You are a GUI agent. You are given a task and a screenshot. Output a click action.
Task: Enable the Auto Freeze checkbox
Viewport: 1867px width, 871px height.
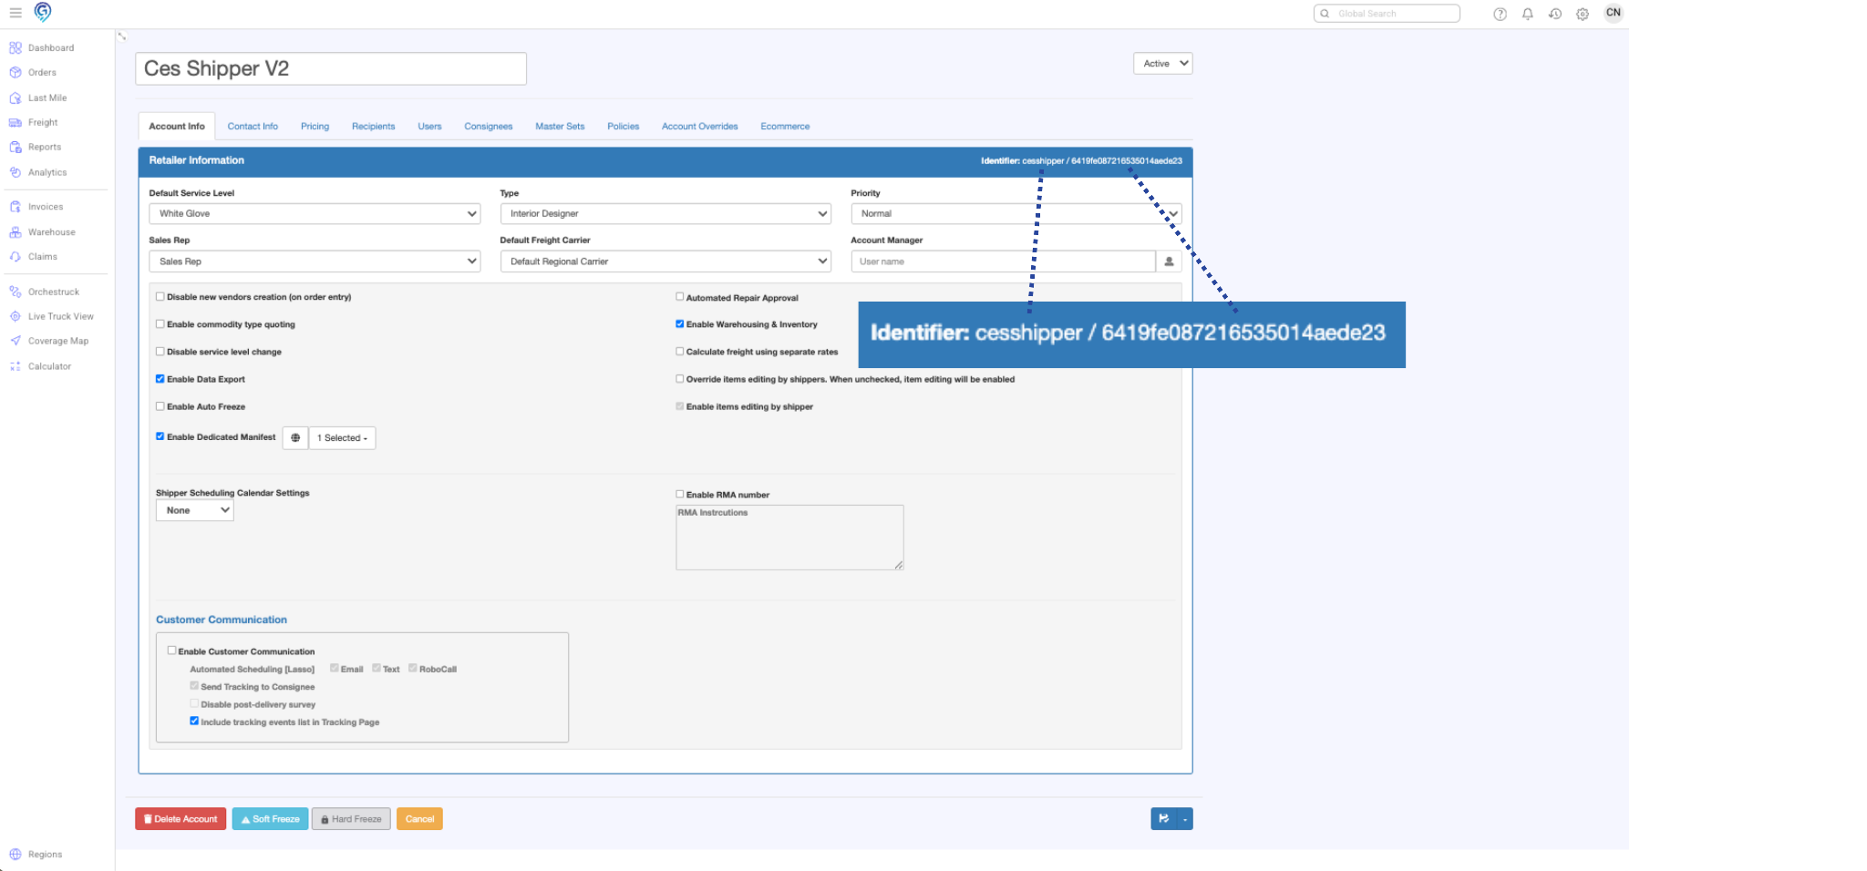coord(160,405)
